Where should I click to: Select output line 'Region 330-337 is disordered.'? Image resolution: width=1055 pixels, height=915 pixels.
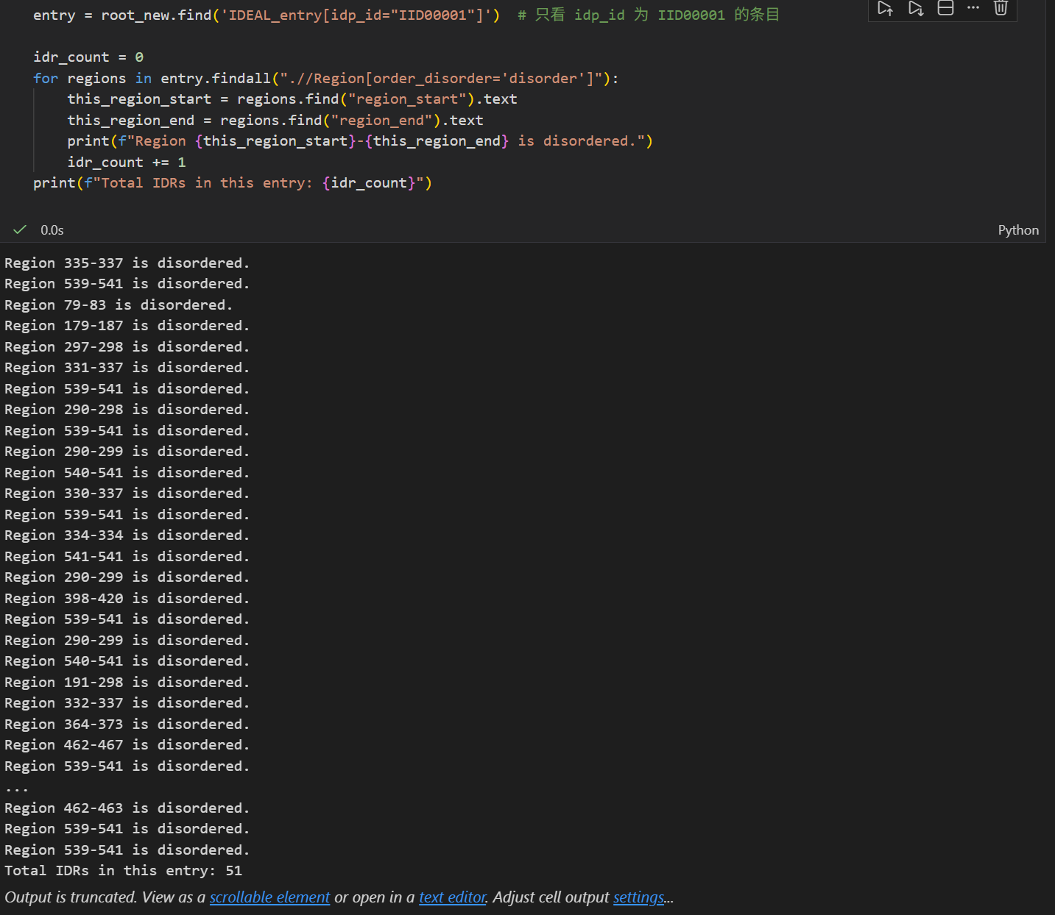click(127, 493)
